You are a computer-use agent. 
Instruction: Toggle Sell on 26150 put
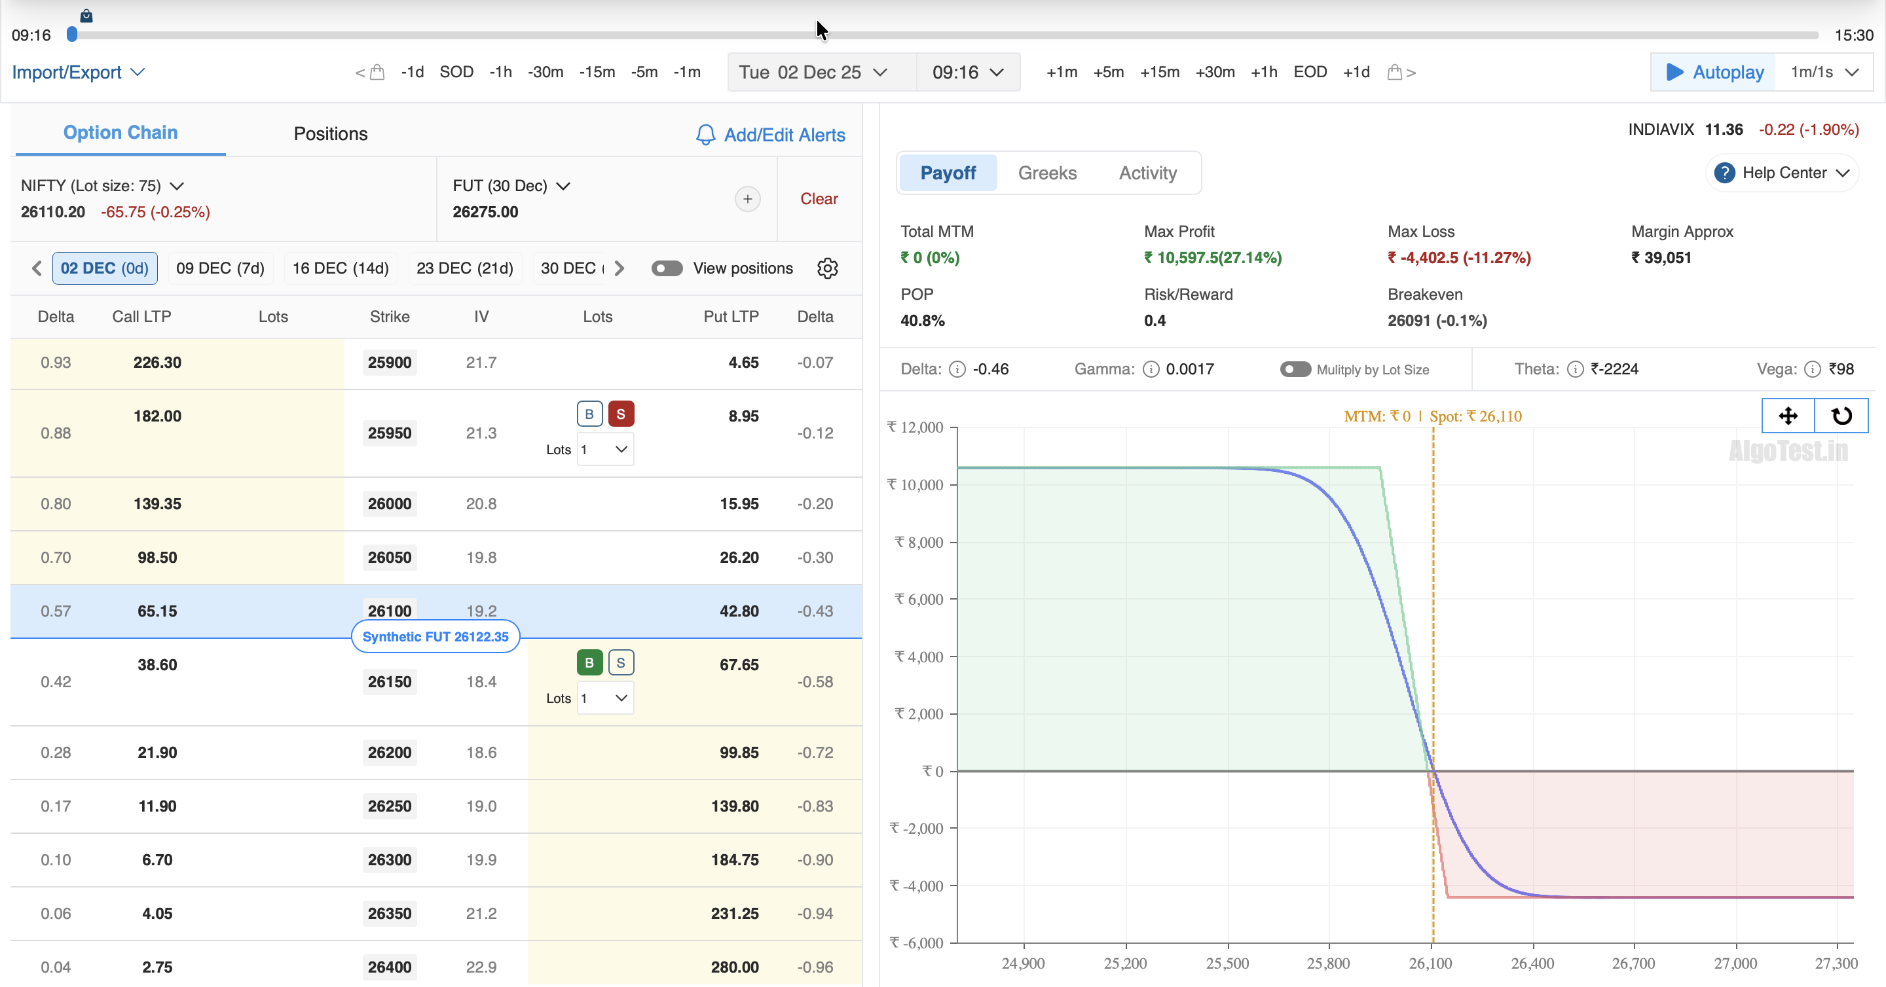point(620,663)
